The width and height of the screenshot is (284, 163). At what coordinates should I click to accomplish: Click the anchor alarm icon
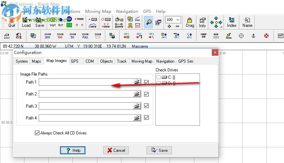(x=253, y=36)
